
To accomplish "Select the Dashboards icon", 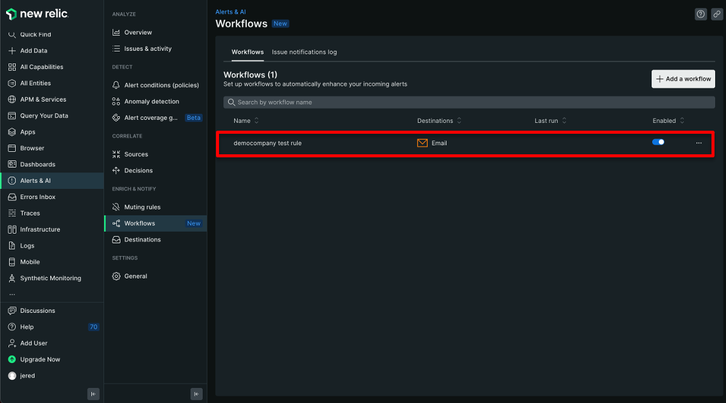I will pos(12,164).
